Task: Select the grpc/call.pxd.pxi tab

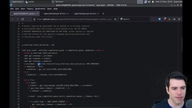Action: pos(55,13)
